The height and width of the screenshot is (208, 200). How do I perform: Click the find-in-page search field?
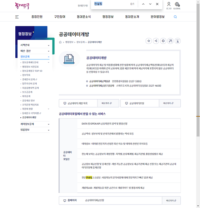pyautogui.click(x=111, y=4)
